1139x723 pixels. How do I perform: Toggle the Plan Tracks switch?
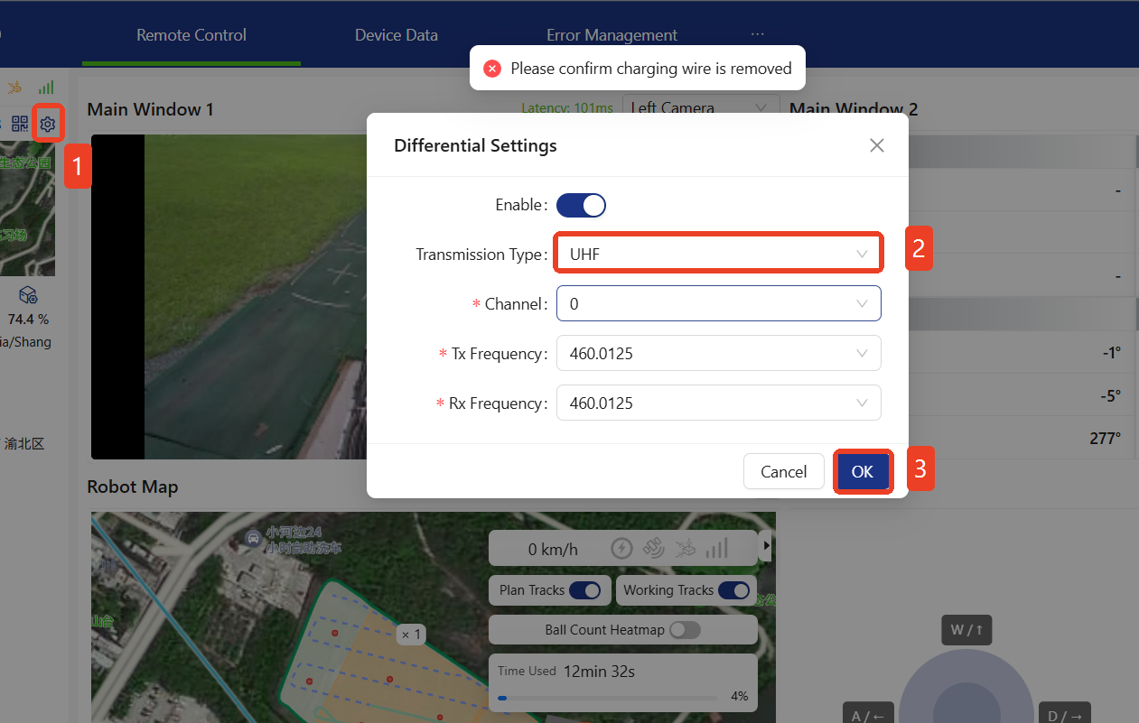click(x=585, y=590)
